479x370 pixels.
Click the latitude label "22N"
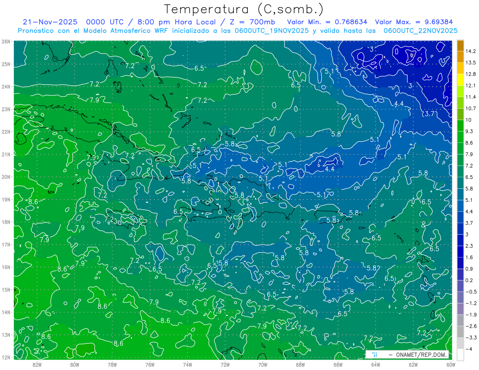click(6, 132)
